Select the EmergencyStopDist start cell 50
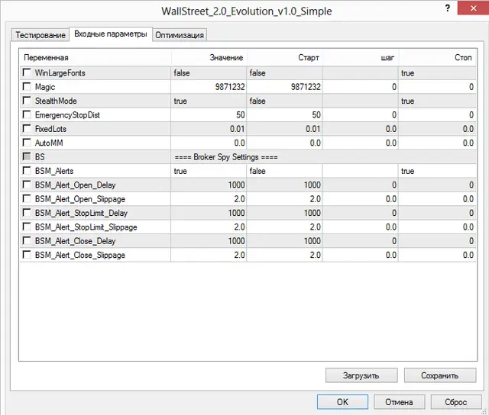489x415 pixels. tap(284, 115)
